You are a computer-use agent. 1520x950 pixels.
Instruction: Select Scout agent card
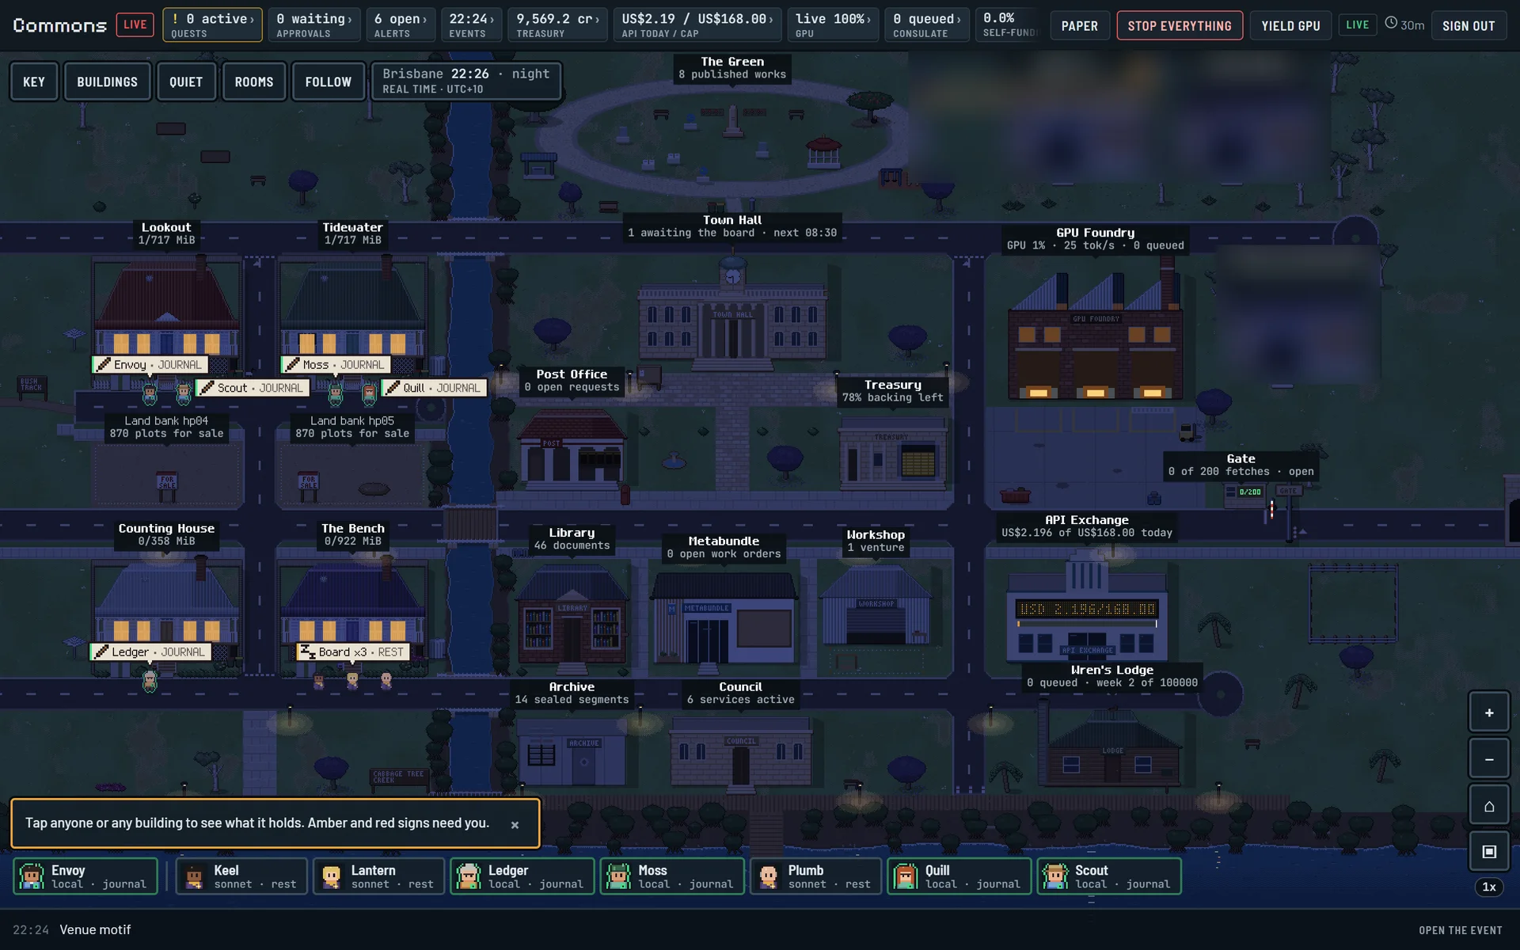click(1109, 876)
